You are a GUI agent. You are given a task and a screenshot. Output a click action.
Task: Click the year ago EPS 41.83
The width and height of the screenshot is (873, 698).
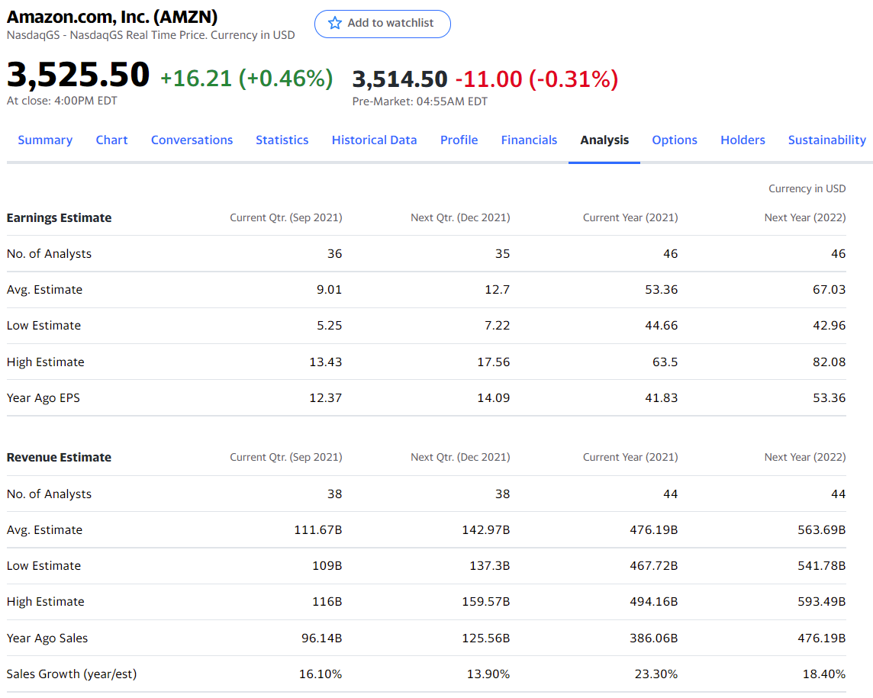click(662, 398)
